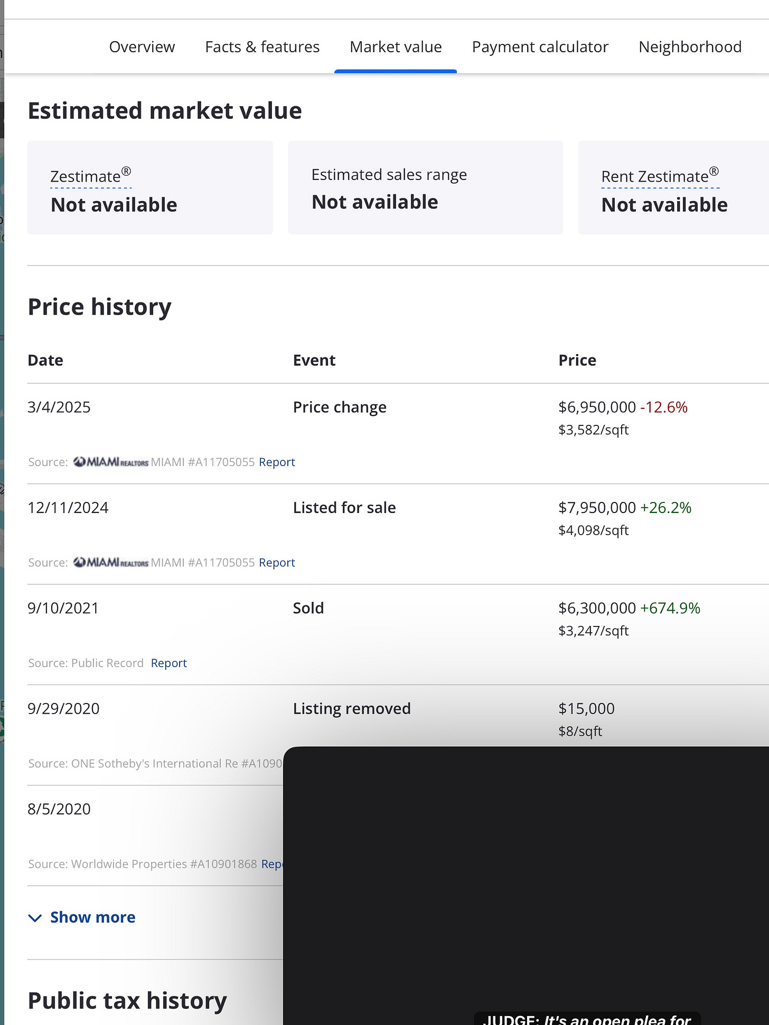Report the 12/11/2024 Listed for sale entry

click(277, 563)
